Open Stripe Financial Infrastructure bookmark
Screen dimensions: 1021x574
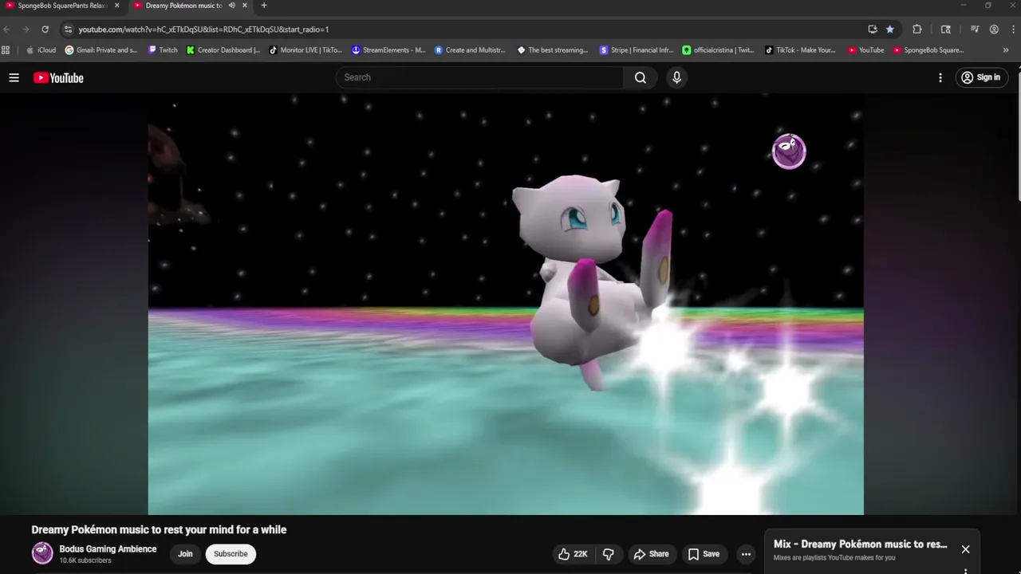pyautogui.click(x=637, y=50)
